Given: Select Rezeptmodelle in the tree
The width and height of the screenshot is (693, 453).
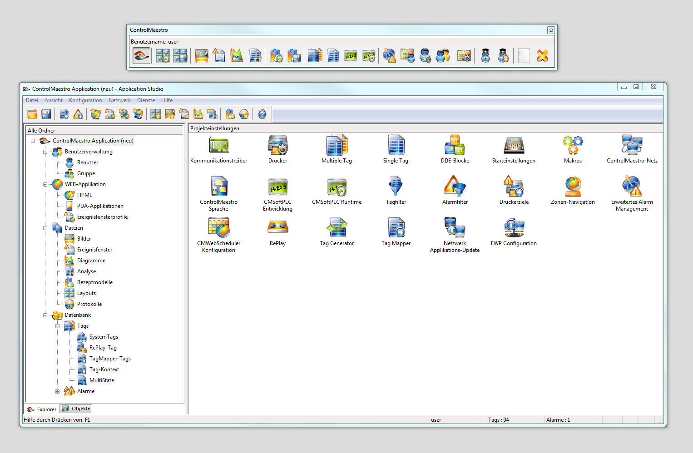Looking at the screenshot, I should point(95,282).
